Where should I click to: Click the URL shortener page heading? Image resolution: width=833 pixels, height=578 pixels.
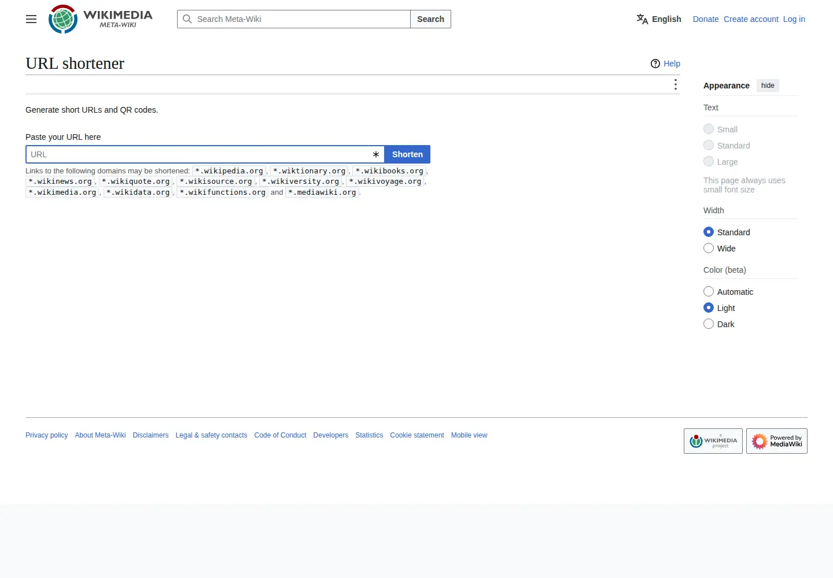click(x=75, y=64)
